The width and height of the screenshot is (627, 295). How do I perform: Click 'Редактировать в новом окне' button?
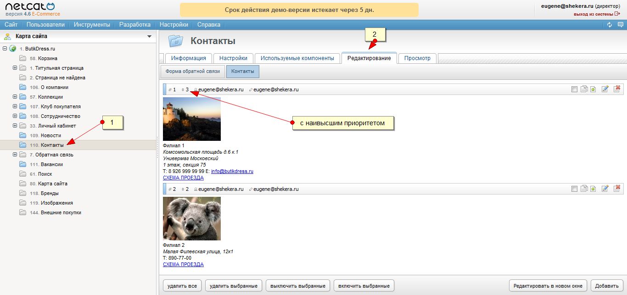coord(548,286)
